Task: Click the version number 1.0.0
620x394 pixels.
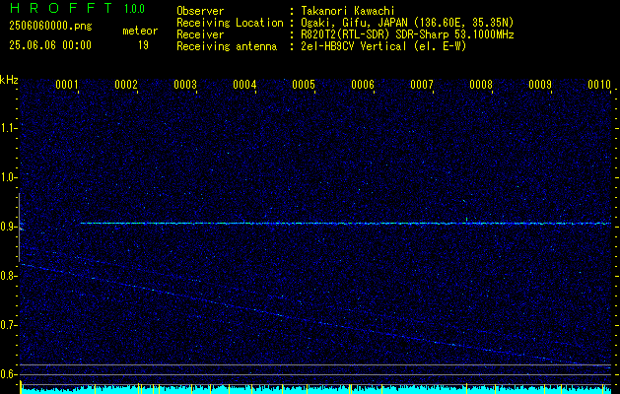Action: pos(134,9)
